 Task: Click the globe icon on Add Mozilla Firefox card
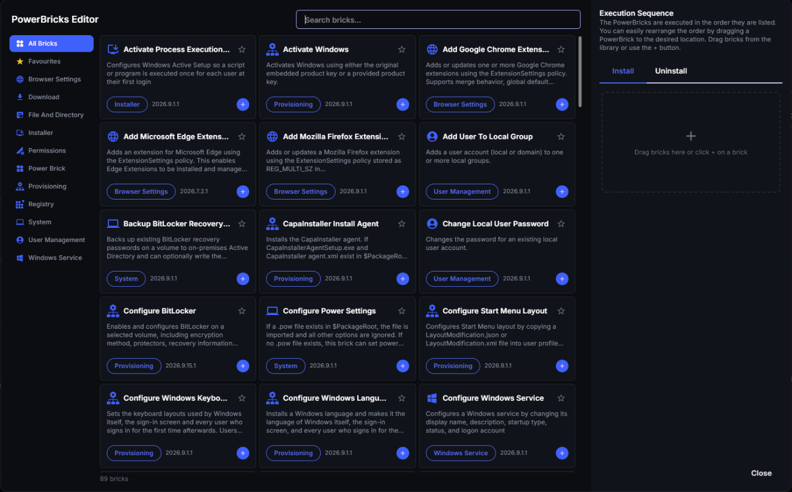point(273,137)
